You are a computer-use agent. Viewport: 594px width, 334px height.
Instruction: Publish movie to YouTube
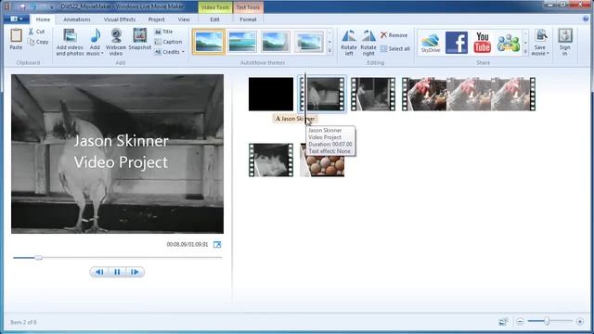click(483, 43)
